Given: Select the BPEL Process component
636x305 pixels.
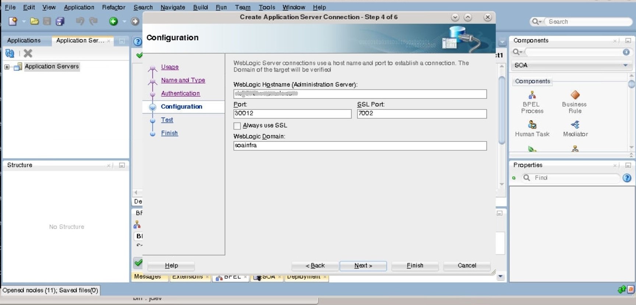Looking at the screenshot, I should coord(532,103).
